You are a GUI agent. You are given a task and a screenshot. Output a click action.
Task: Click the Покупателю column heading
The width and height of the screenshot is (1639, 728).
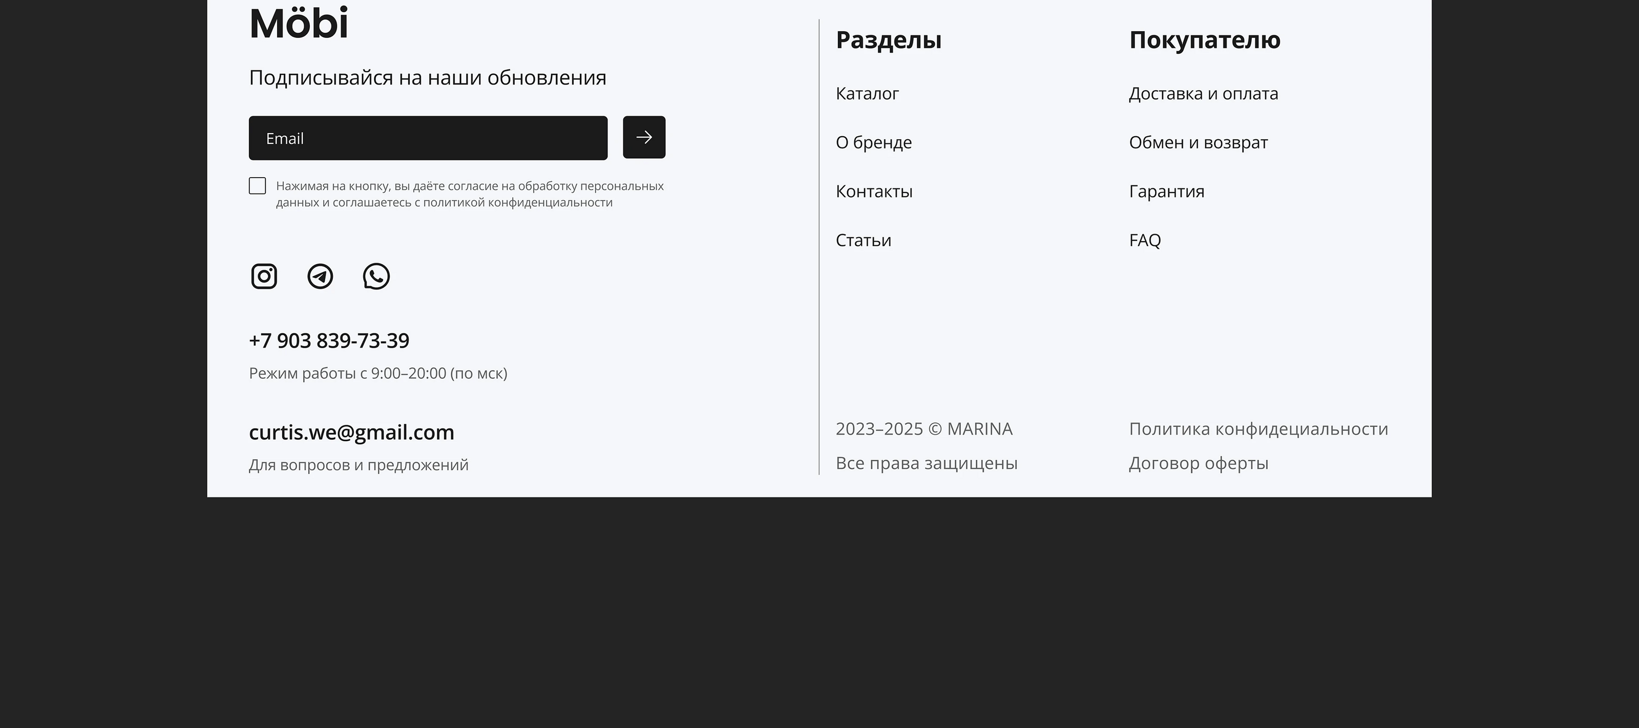[1204, 40]
